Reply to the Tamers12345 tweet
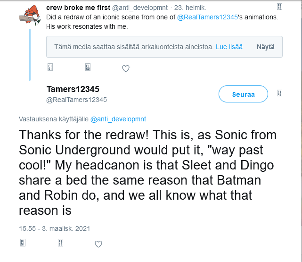Screen dimensions: 302x262 click(23, 244)
